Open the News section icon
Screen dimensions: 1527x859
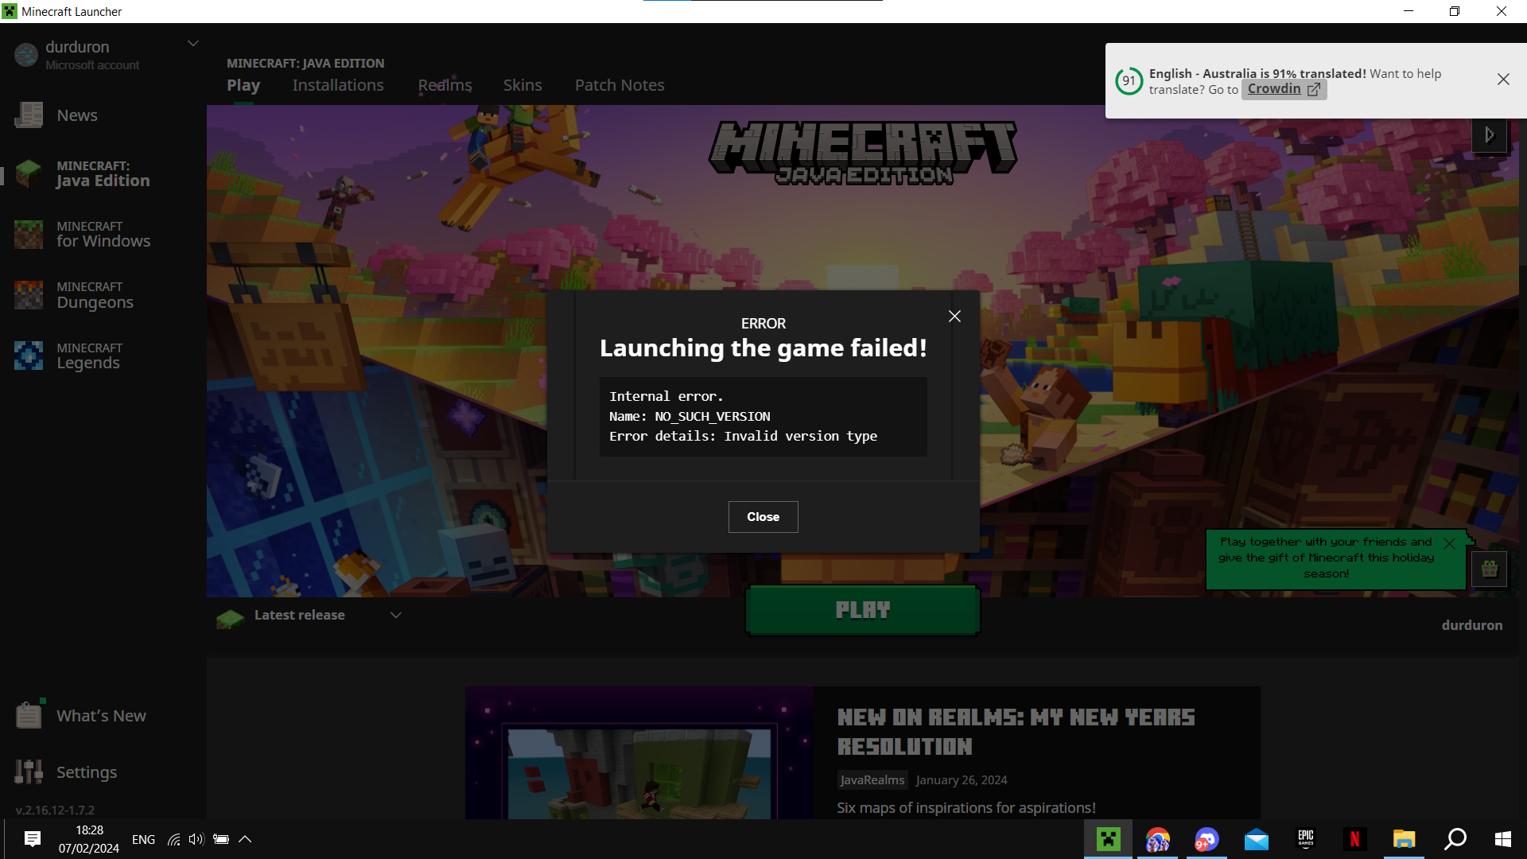(29, 115)
